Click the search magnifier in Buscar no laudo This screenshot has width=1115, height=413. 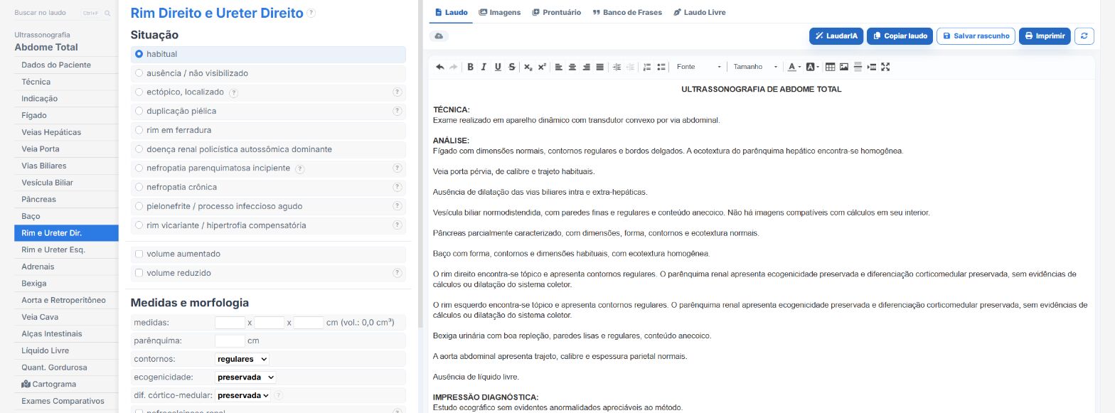107,14
